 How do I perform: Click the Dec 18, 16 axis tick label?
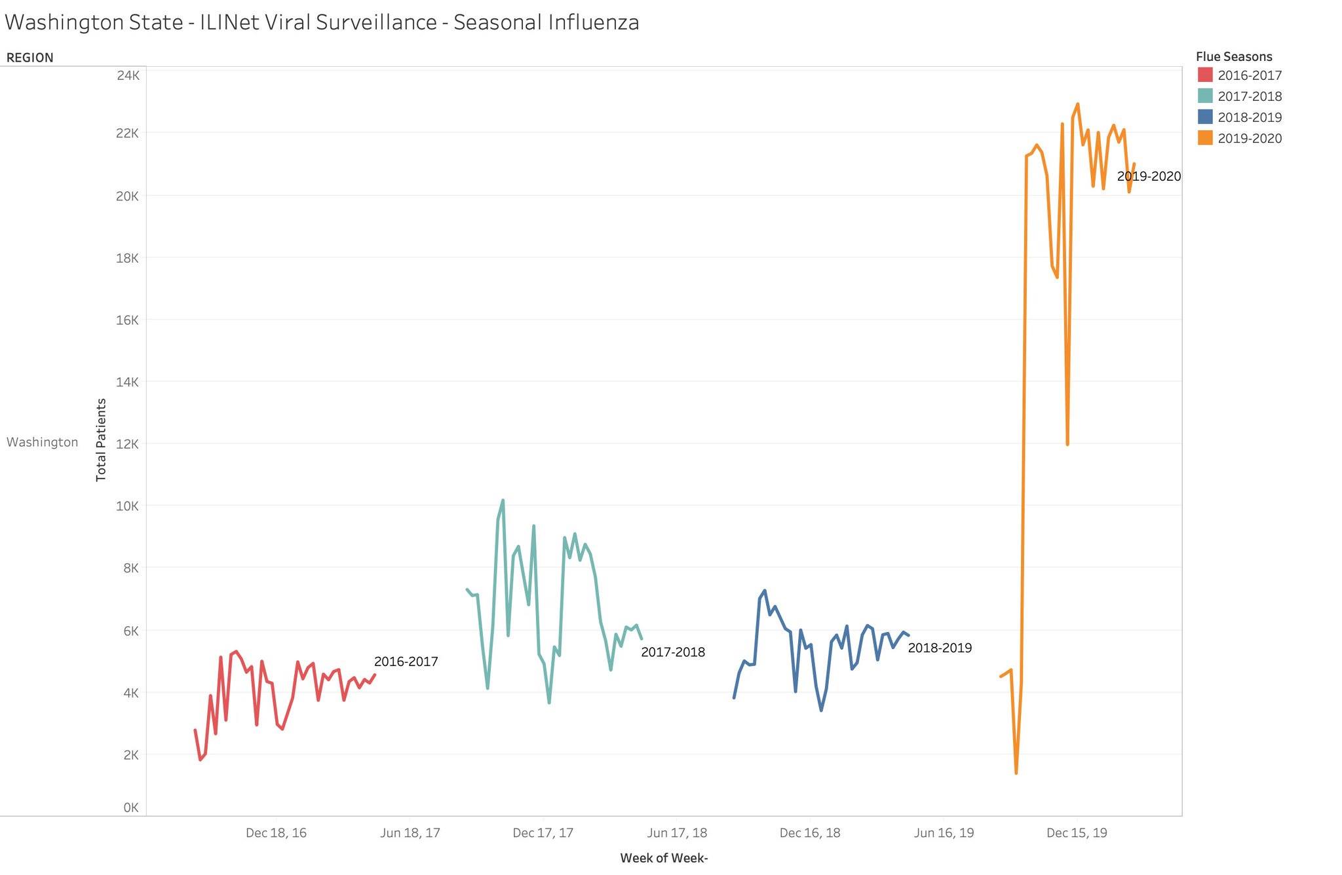click(x=276, y=833)
